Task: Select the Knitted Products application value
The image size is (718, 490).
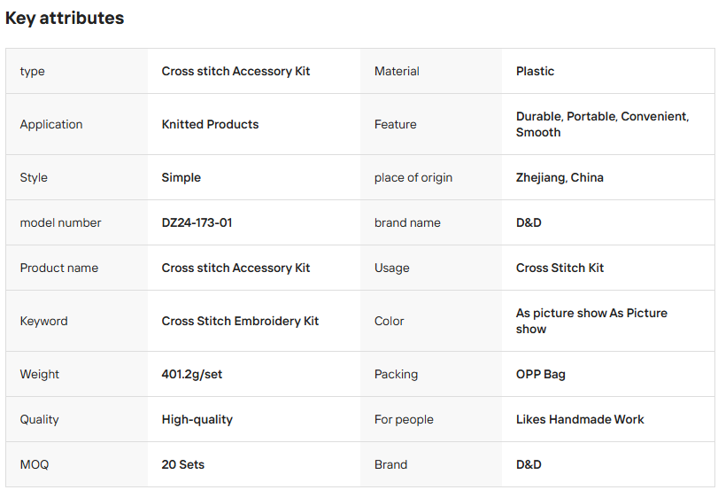Action: pyautogui.click(x=210, y=124)
